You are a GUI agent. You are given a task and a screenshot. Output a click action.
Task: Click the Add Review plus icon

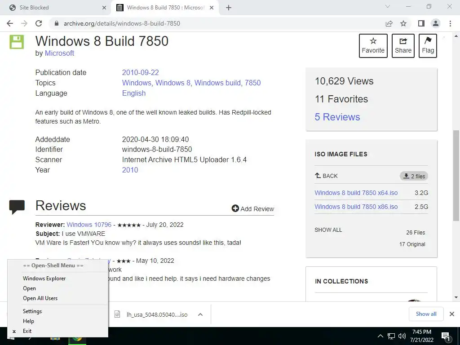click(x=235, y=208)
